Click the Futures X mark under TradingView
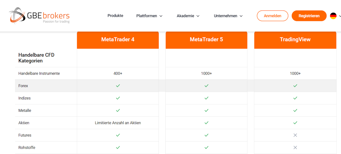The width and height of the screenshot is (341, 154). click(x=295, y=135)
